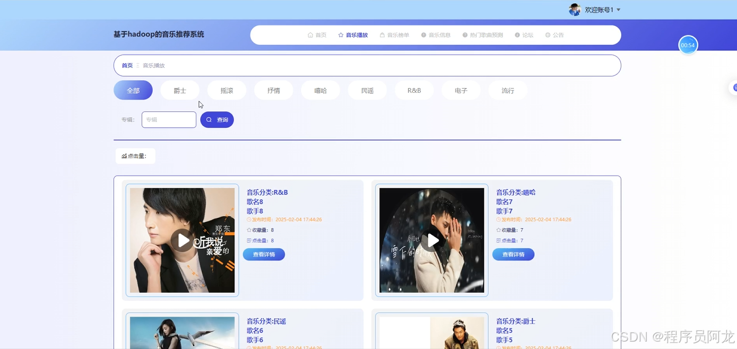Open 公告 navigation entry
This screenshot has height=349, width=737.
pos(554,35)
